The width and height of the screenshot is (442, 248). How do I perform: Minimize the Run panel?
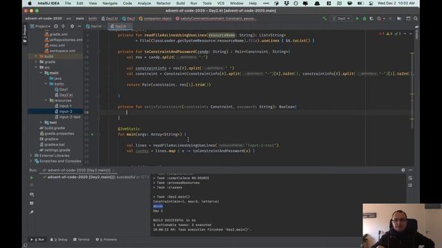tap(410, 170)
